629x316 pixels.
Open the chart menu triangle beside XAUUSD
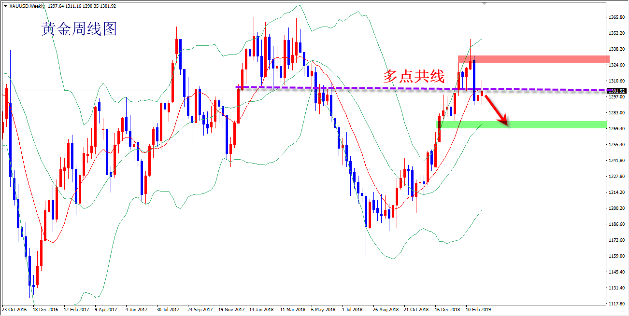click(5, 6)
